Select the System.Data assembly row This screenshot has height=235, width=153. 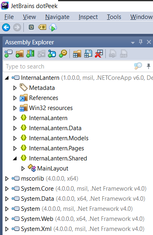click(x=83, y=199)
